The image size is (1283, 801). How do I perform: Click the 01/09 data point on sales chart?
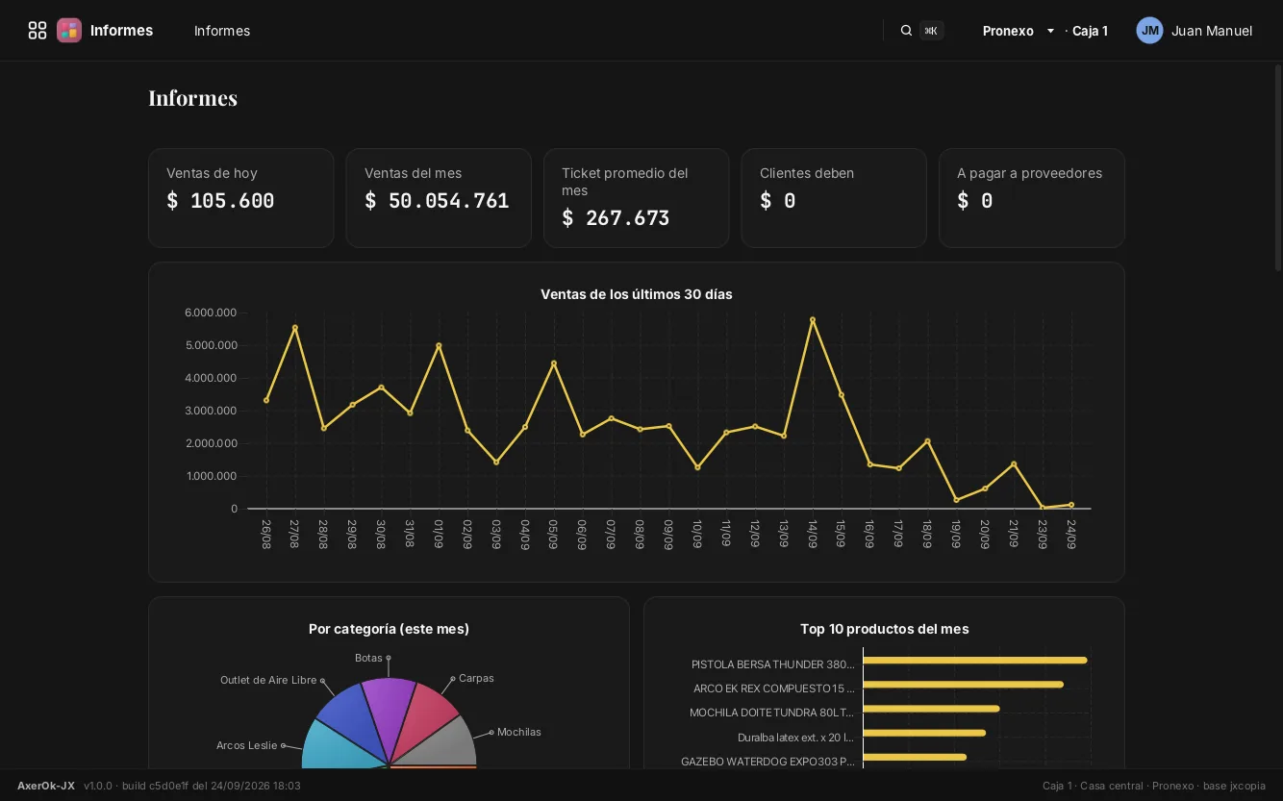click(439, 345)
